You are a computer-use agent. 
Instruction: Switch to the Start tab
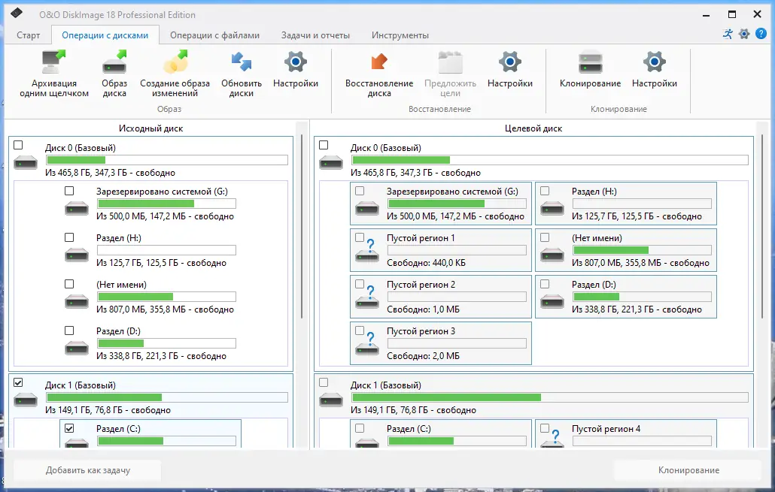(x=28, y=35)
